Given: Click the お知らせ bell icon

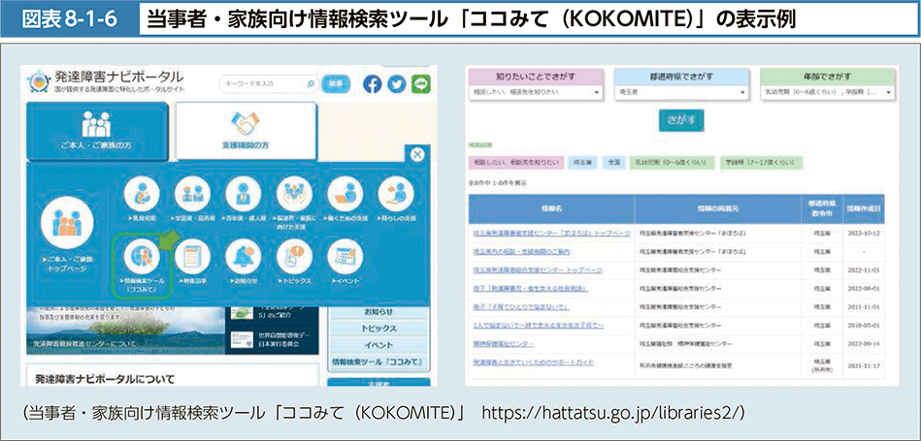Looking at the screenshot, I should [x=243, y=257].
